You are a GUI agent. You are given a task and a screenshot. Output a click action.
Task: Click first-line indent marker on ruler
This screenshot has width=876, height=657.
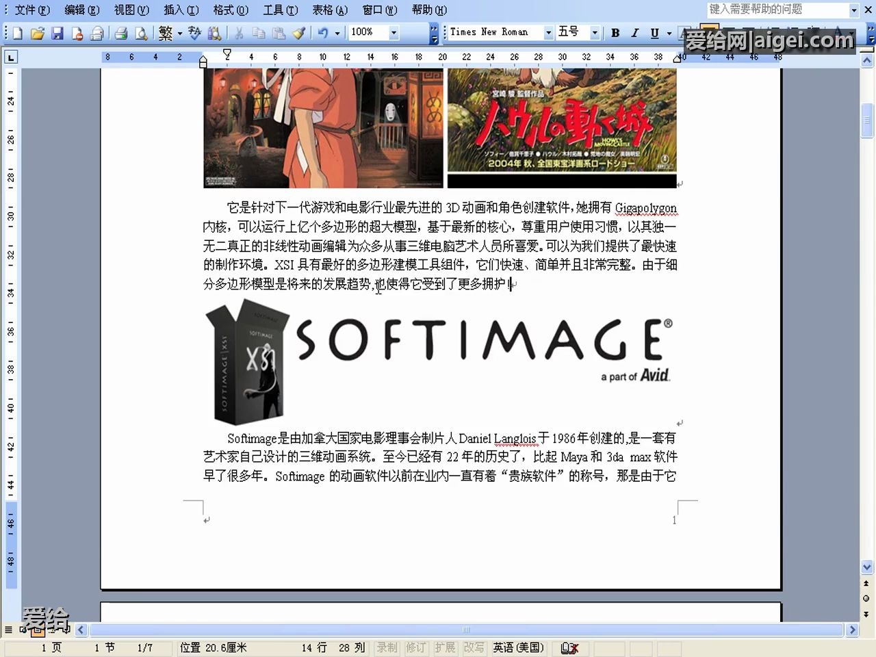227,53
